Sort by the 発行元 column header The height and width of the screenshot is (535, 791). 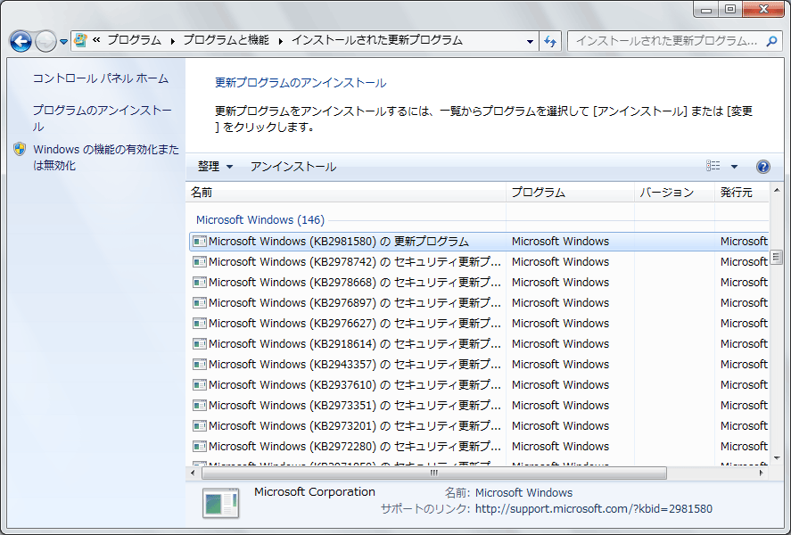coord(742,192)
